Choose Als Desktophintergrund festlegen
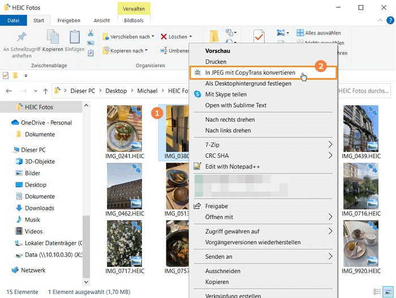The height and width of the screenshot is (298, 396). (x=263, y=84)
